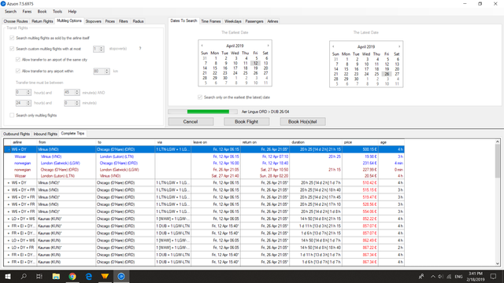504x283 pixels.
Task: Open the People icon in system tray
Action: (421, 277)
